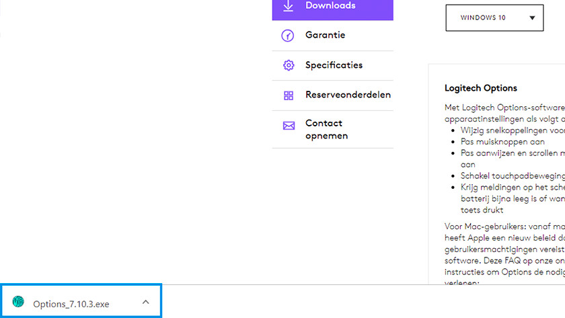Open the Reserveonderdelen section
The width and height of the screenshot is (565, 318).
pyautogui.click(x=348, y=95)
